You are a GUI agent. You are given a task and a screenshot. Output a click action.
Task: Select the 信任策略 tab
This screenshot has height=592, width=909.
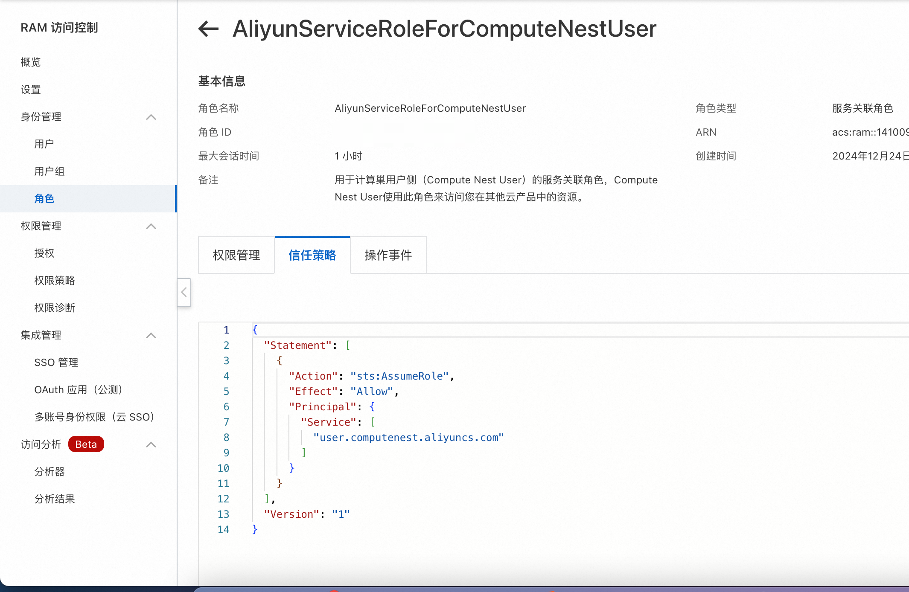[312, 255]
